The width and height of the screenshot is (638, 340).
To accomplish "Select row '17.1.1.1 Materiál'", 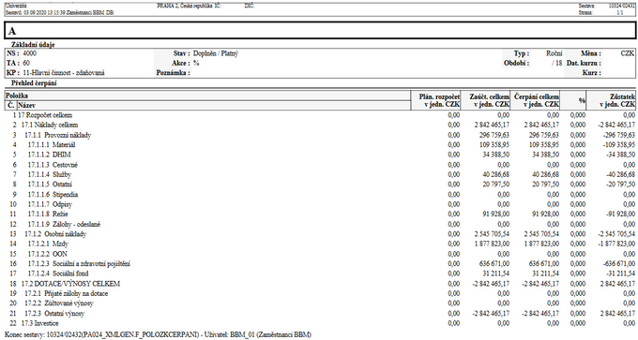I will tap(320, 144).
